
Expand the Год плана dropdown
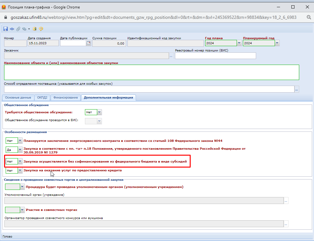pyautogui.click(x=239, y=43)
